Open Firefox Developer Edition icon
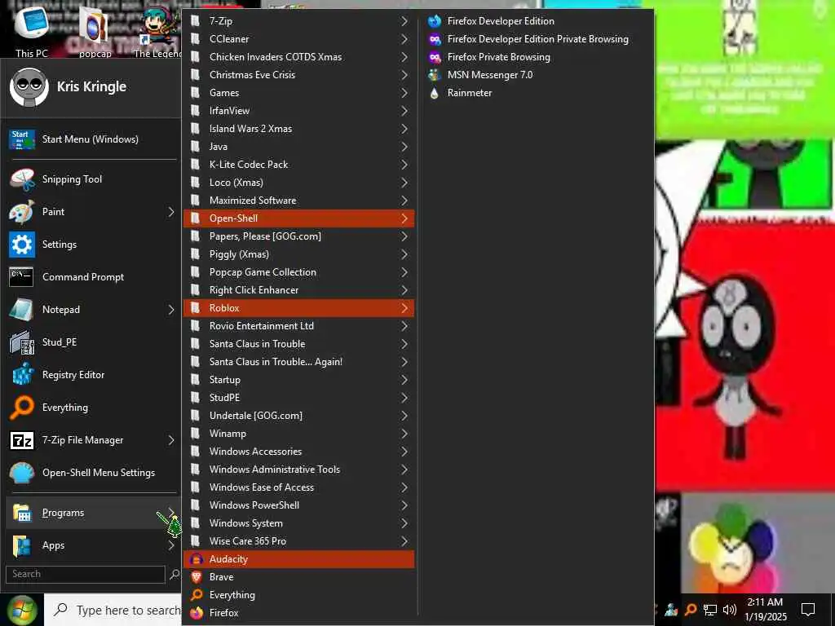 [x=435, y=21]
